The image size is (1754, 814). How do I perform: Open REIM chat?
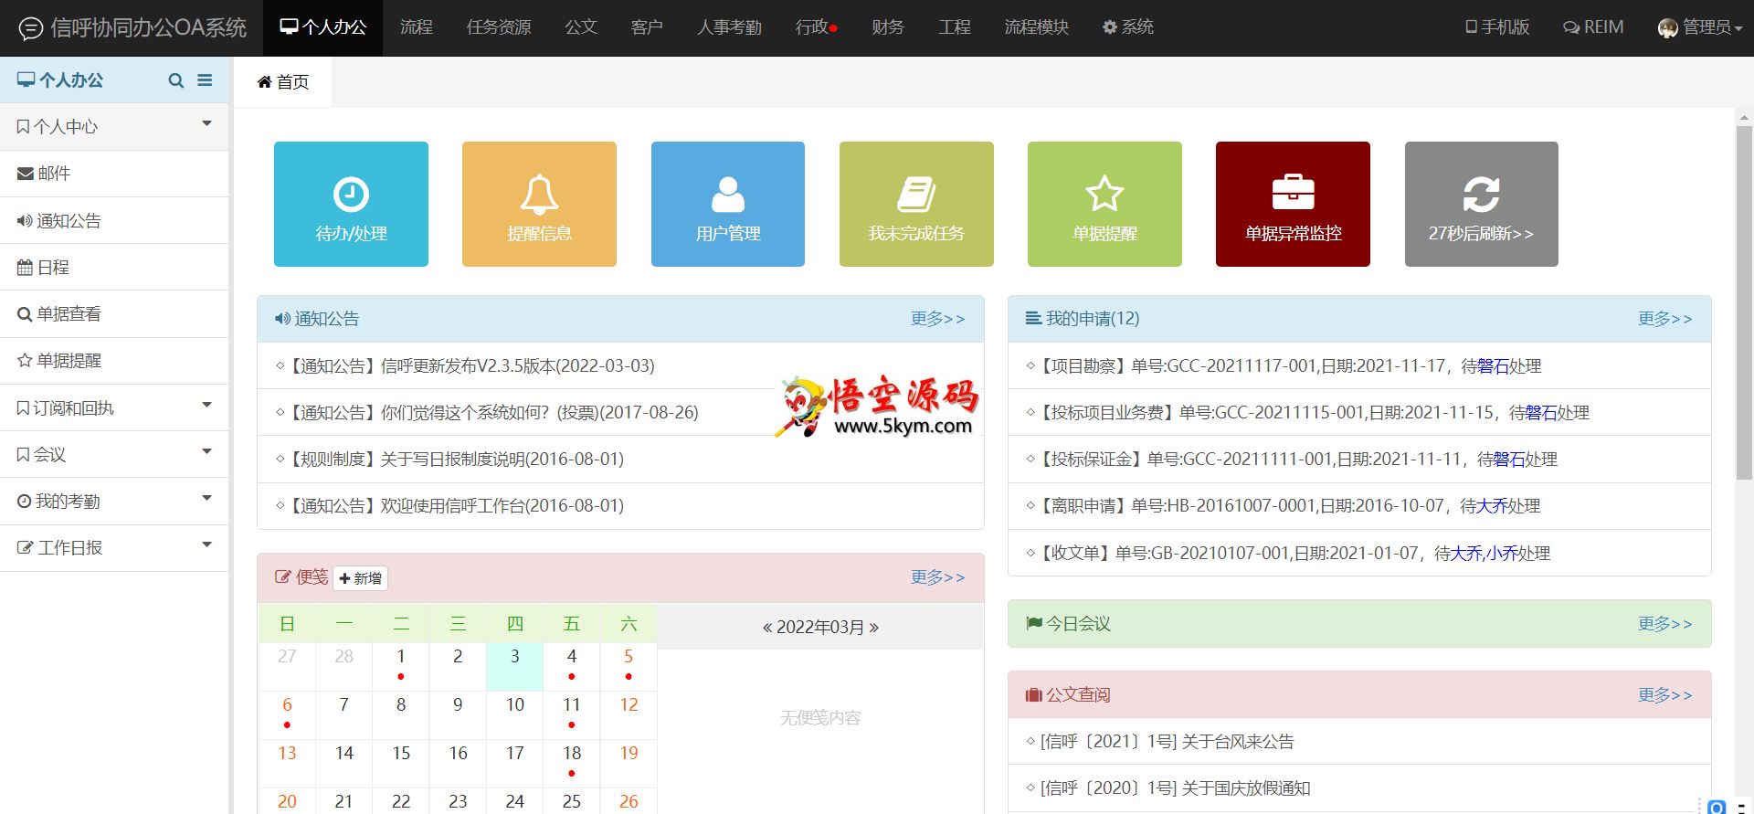point(1593,27)
